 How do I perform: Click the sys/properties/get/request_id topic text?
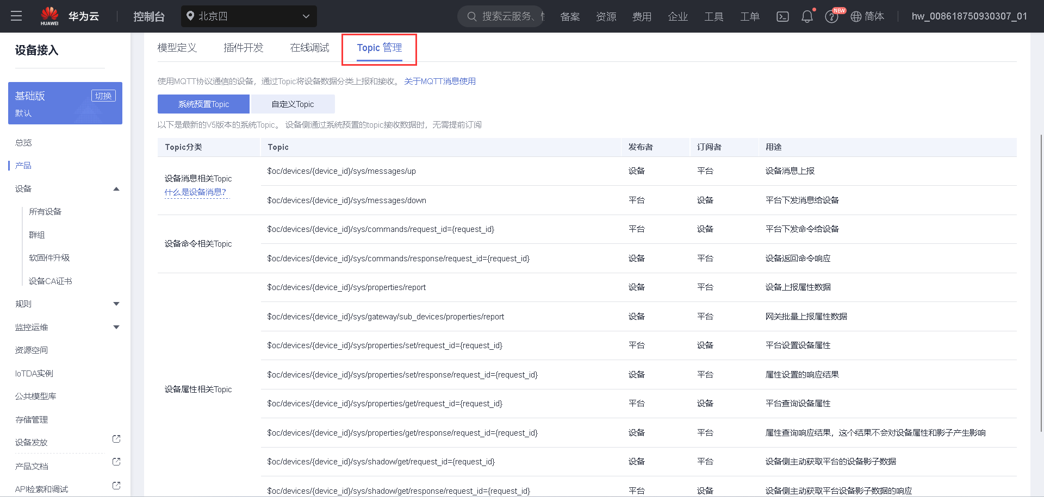(384, 404)
